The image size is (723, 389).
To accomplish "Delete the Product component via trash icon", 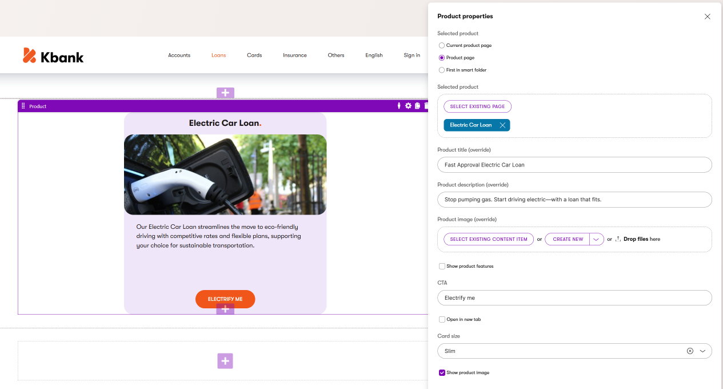I will 426,106.
